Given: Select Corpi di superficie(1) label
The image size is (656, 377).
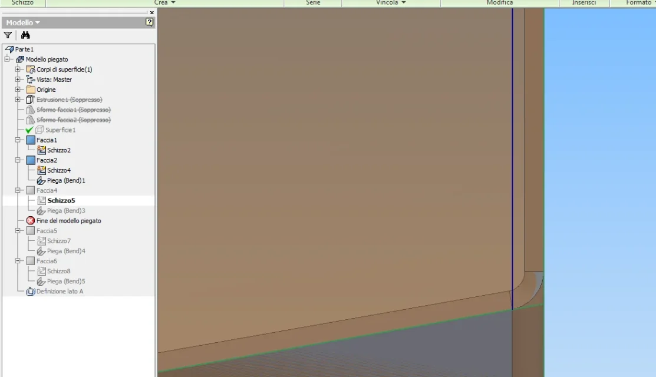Looking at the screenshot, I should coord(64,70).
